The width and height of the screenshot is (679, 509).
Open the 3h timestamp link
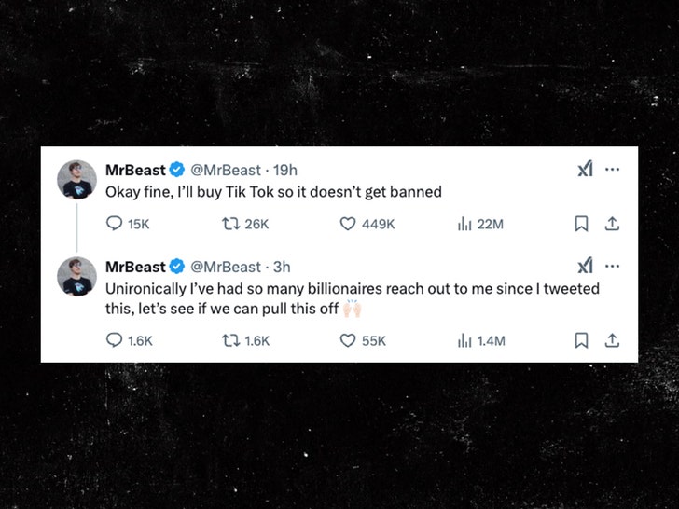282,268
